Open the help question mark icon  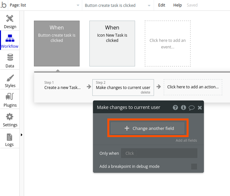point(175,108)
